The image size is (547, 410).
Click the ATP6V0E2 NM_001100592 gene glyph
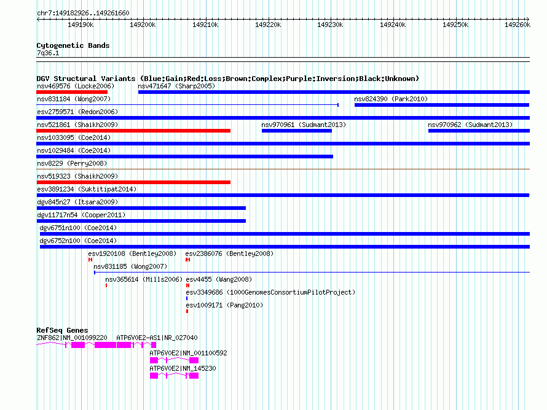174,360
